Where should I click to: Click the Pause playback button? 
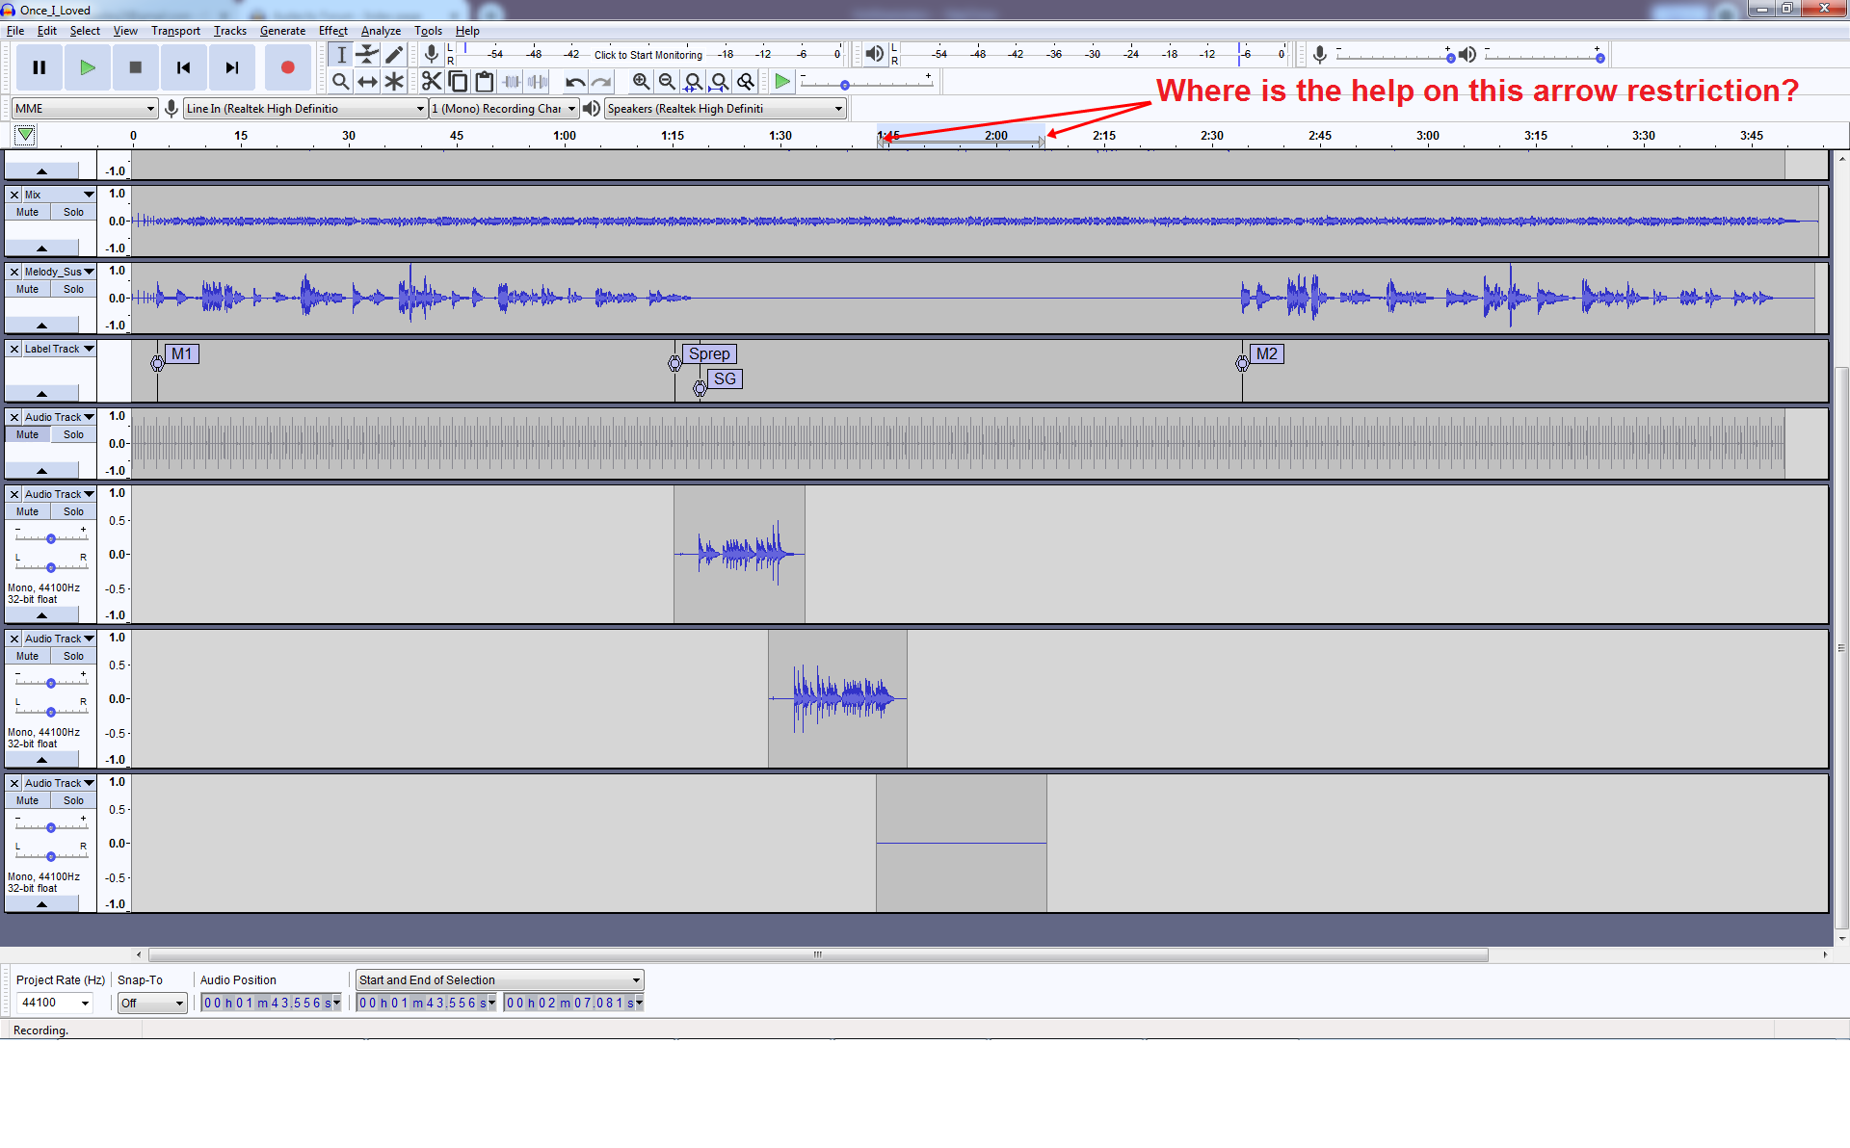[40, 67]
